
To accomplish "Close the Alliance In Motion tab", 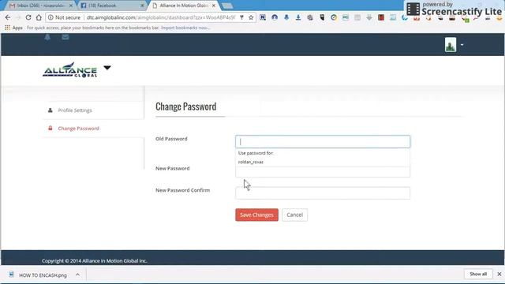I will [x=214, y=6].
